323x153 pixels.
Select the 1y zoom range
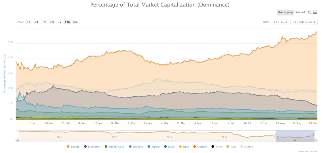(59, 22)
